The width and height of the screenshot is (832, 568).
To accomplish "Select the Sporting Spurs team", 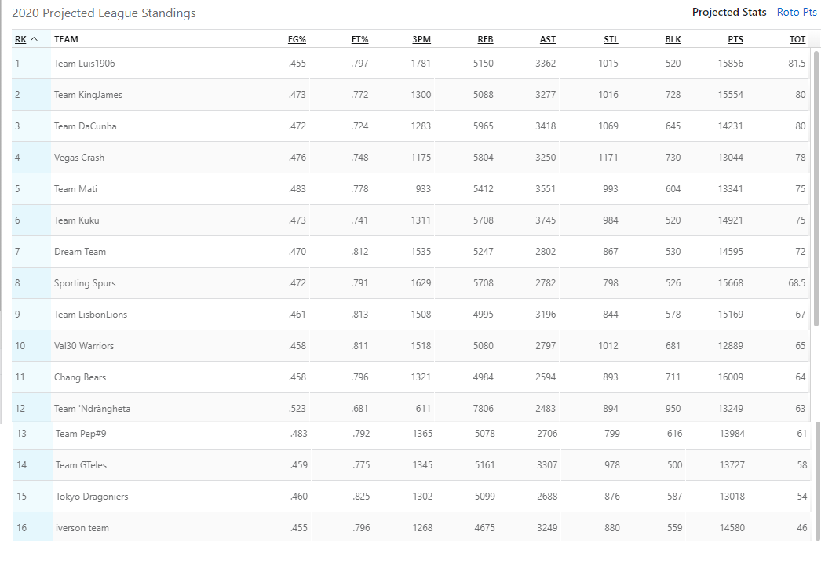I will coord(85,283).
